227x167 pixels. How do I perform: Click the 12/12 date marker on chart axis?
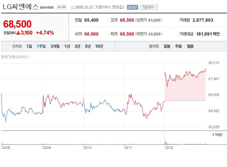[169, 147]
